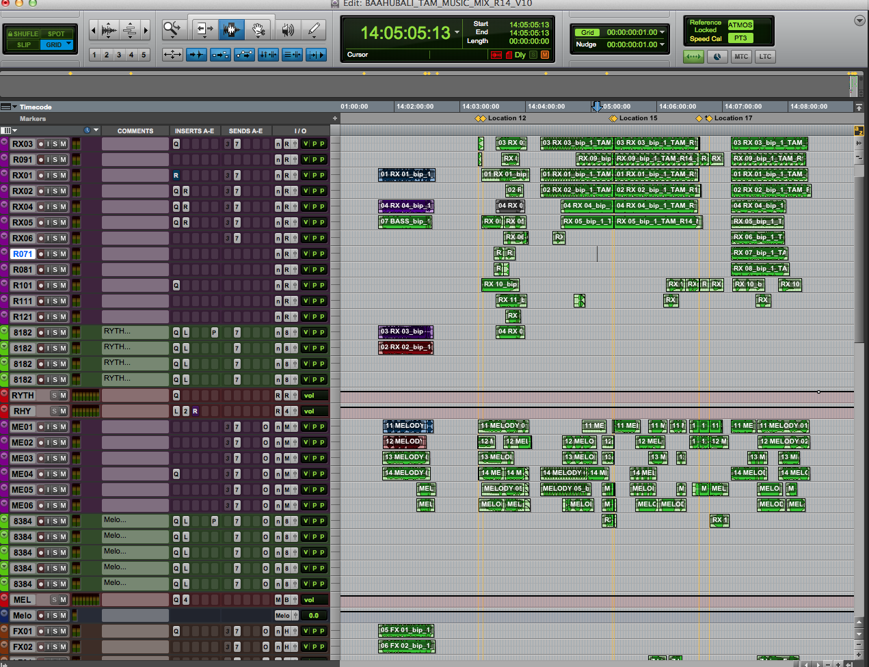Open the Grid value dropdown arrow

click(x=662, y=32)
